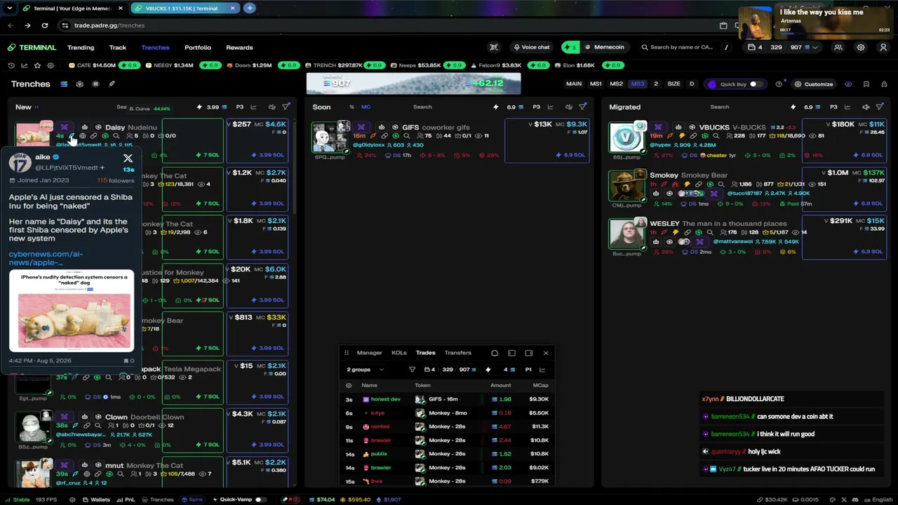Open the friends icon in top bar

[838, 48]
